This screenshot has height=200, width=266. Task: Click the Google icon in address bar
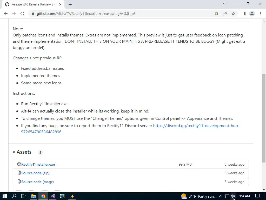(x=216, y=14)
